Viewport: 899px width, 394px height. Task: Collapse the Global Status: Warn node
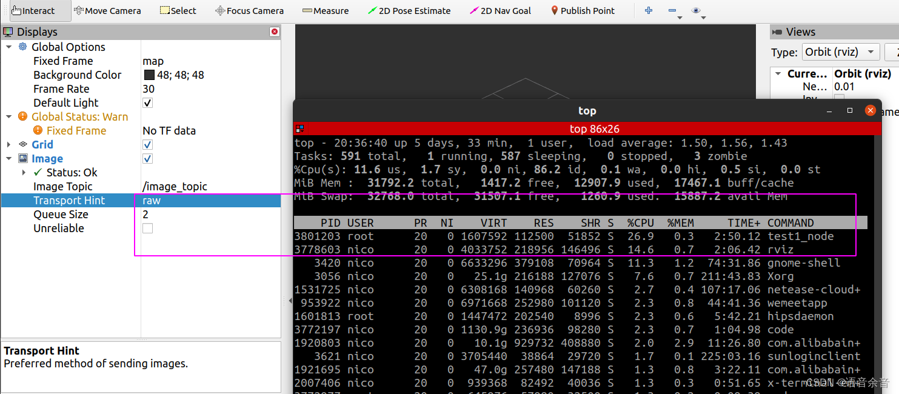click(9, 116)
